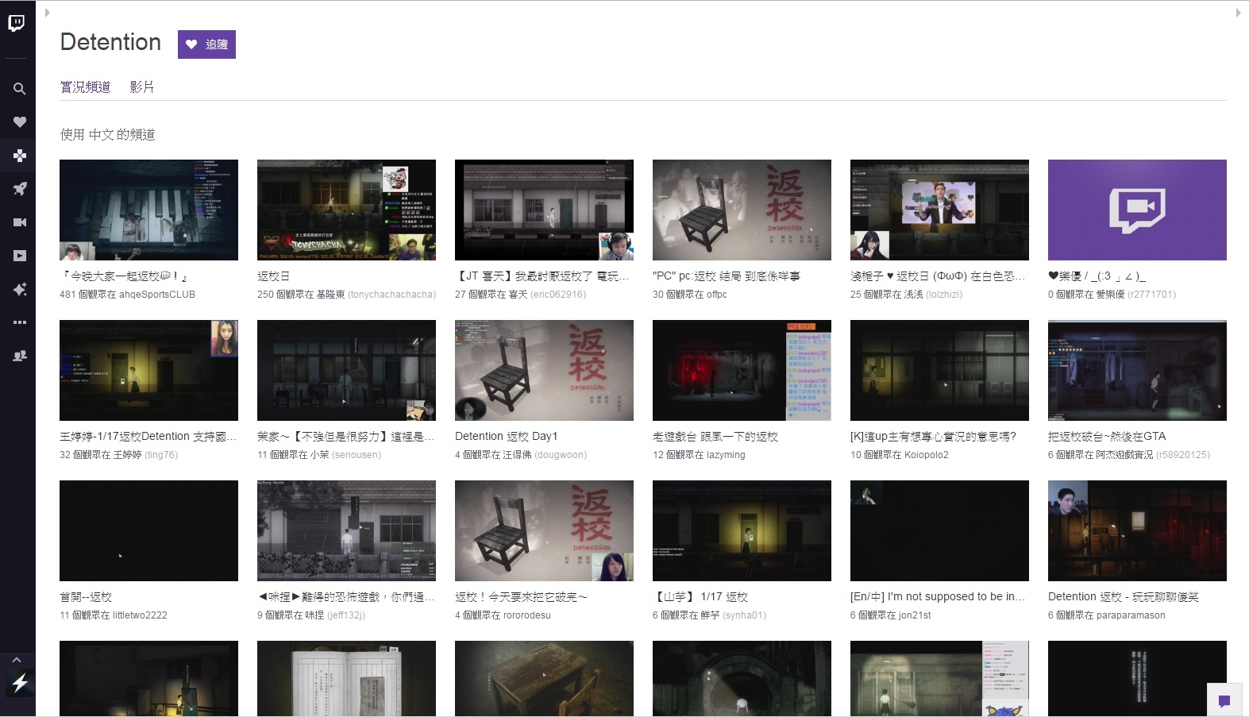Screen dimensions: 1249x717
Task: Click the title '老遊戲台 跟風一下的返校'
Action: [x=715, y=437]
